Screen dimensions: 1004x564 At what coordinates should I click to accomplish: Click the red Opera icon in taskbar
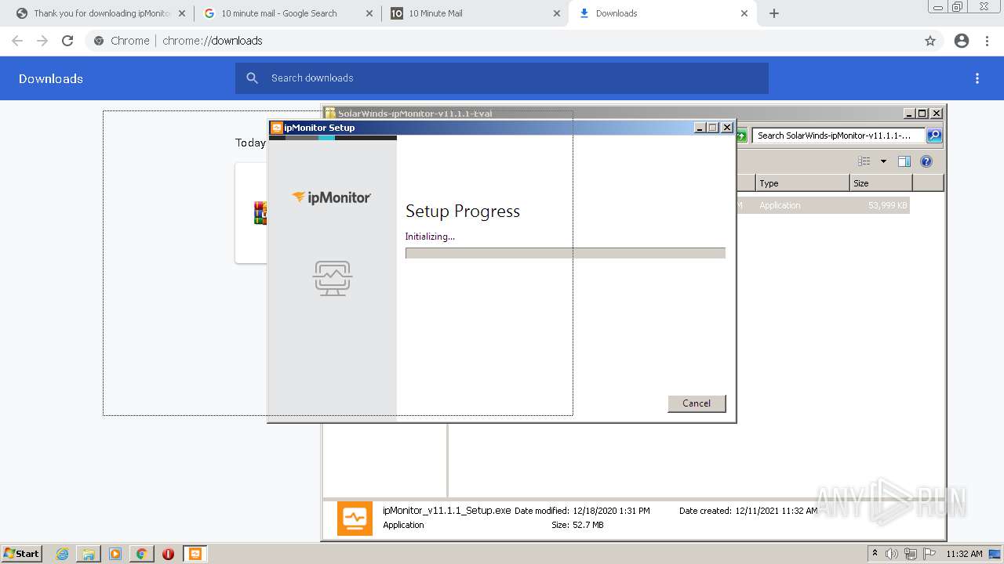click(x=168, y=554)
